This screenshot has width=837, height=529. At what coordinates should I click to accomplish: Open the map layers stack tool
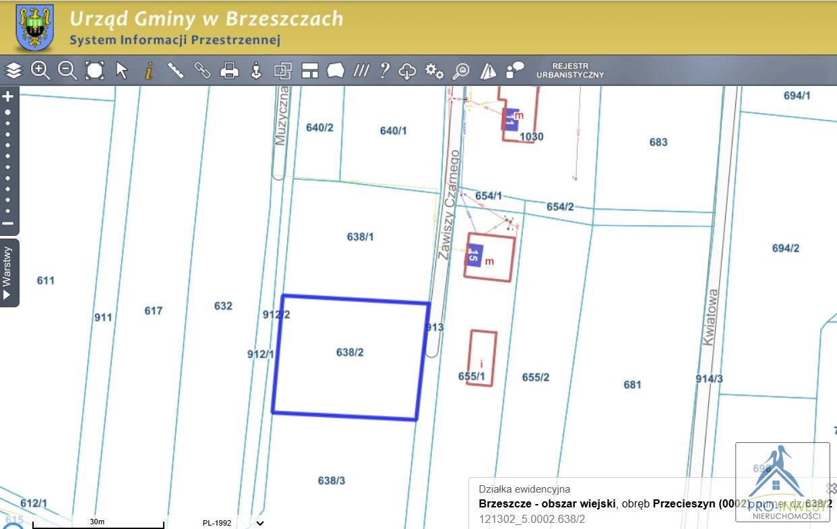pyautogui.click(x=14, y=70)
